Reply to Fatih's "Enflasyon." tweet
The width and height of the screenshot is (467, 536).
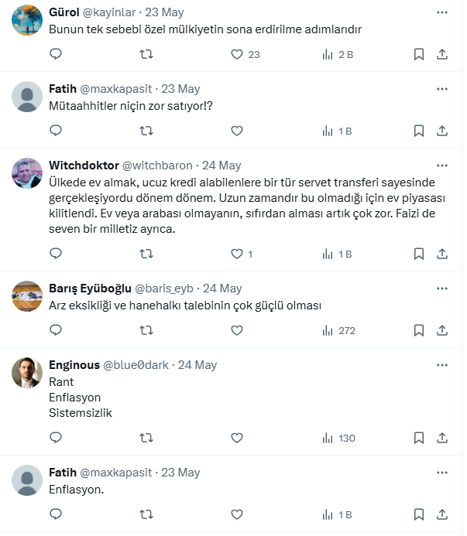point(56,514)
